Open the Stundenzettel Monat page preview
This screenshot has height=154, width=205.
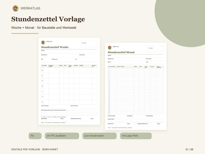click(x=136, y=86)
